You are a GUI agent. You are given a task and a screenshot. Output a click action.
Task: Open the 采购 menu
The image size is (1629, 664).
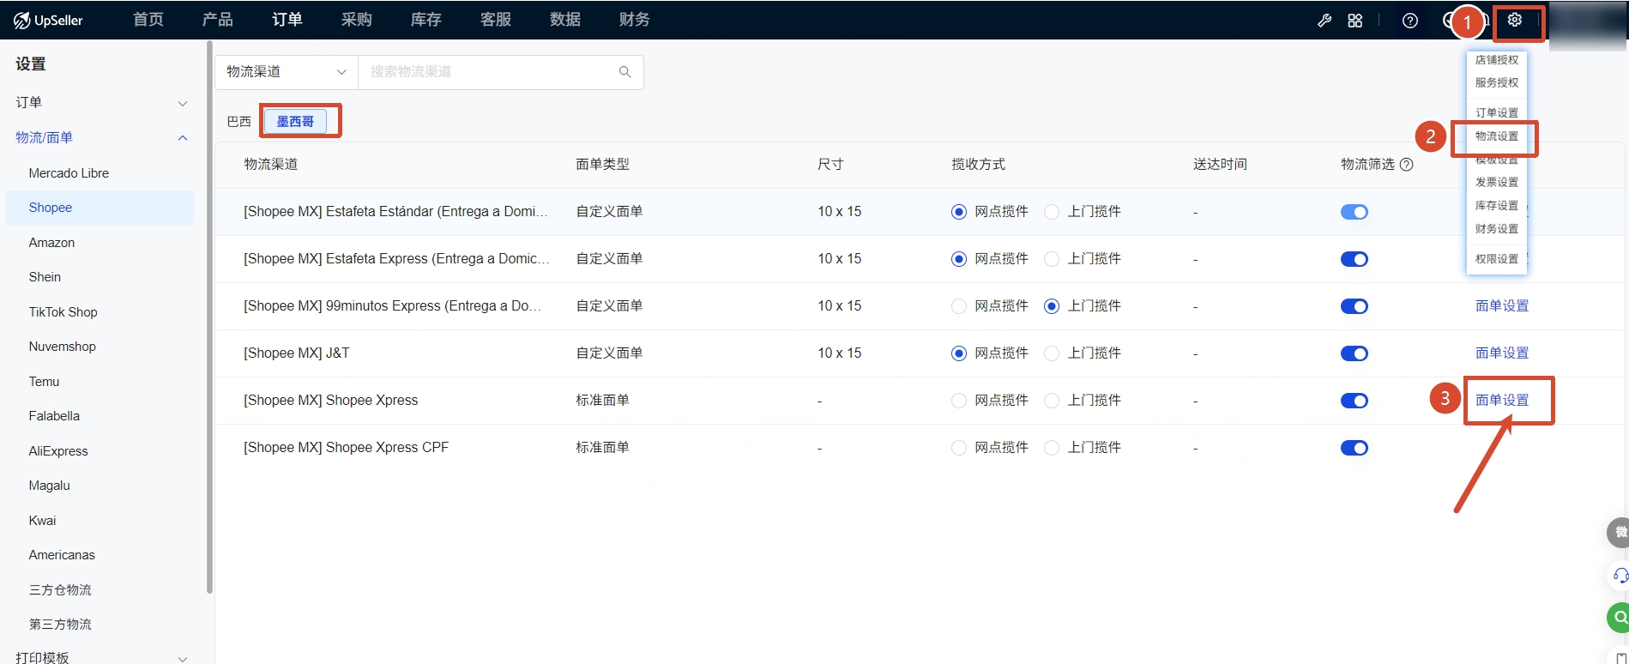357,20
